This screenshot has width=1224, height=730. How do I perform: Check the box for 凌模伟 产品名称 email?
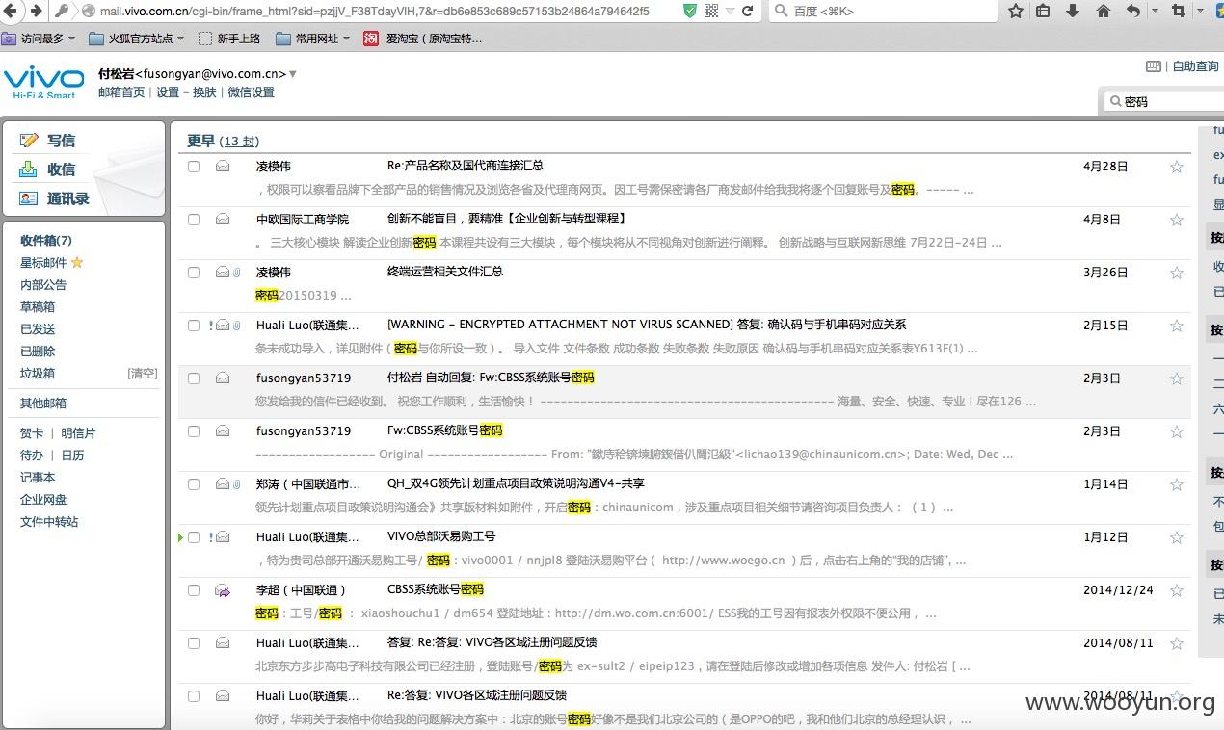coord(194,167)
